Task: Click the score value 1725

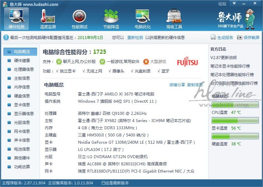Action: pos(100,52)
